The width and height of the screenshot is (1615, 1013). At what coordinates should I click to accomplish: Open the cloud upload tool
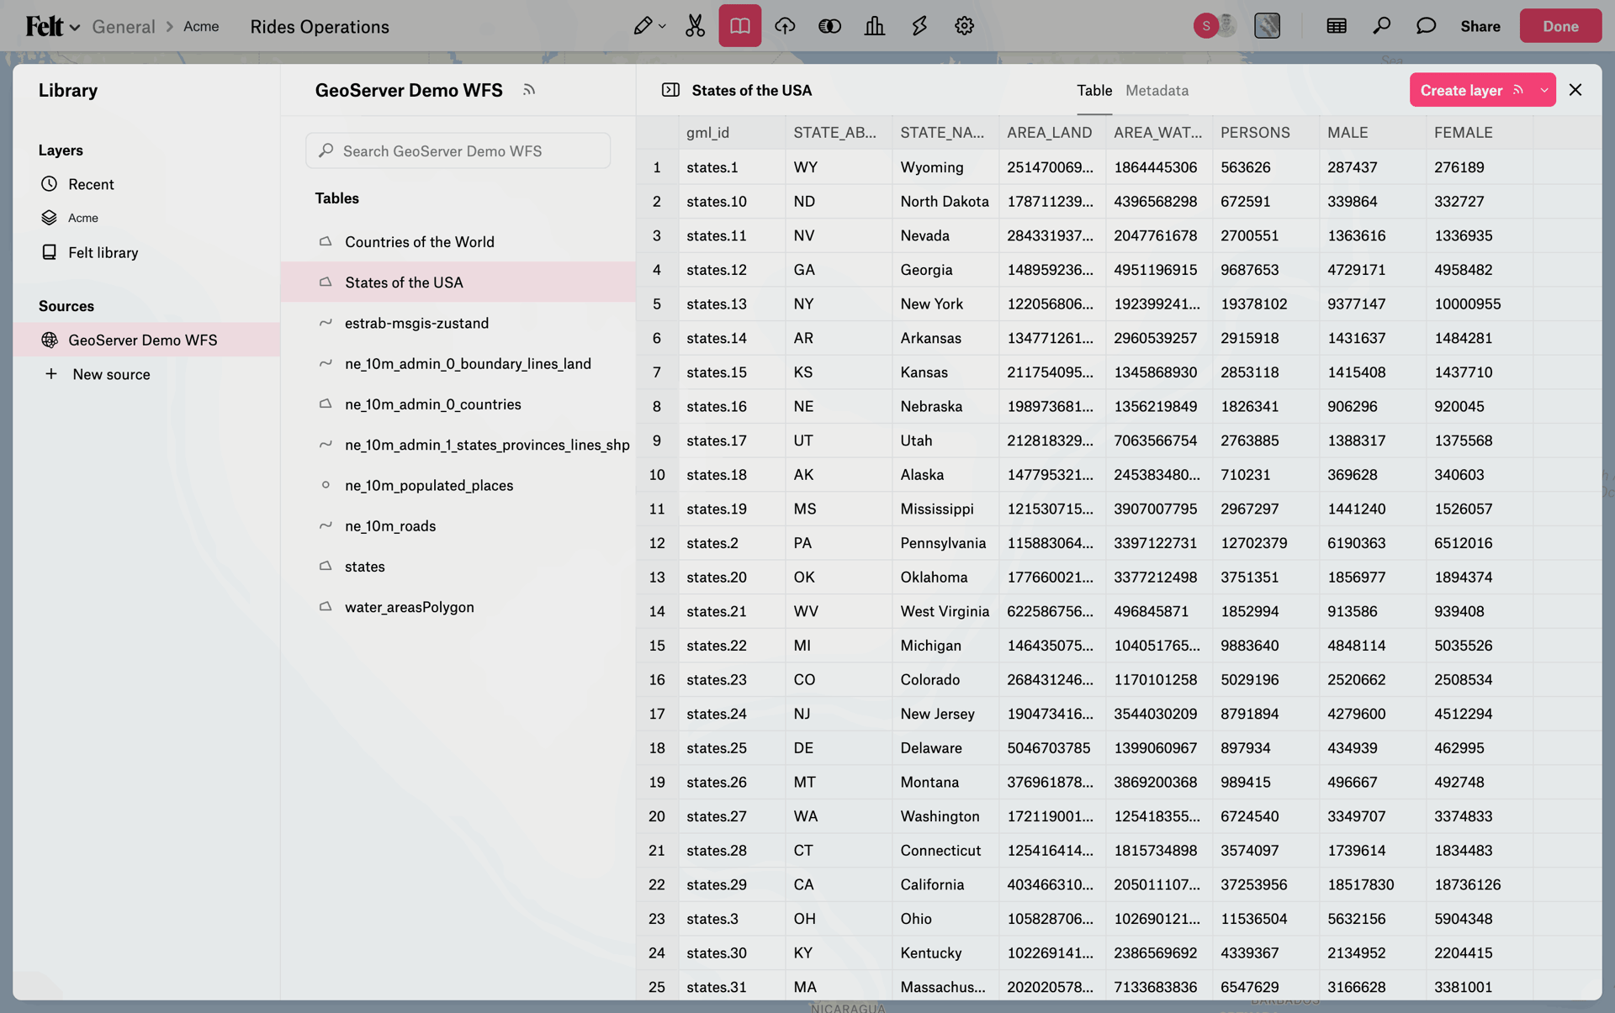pyautogui.click(x=785, y=26)
